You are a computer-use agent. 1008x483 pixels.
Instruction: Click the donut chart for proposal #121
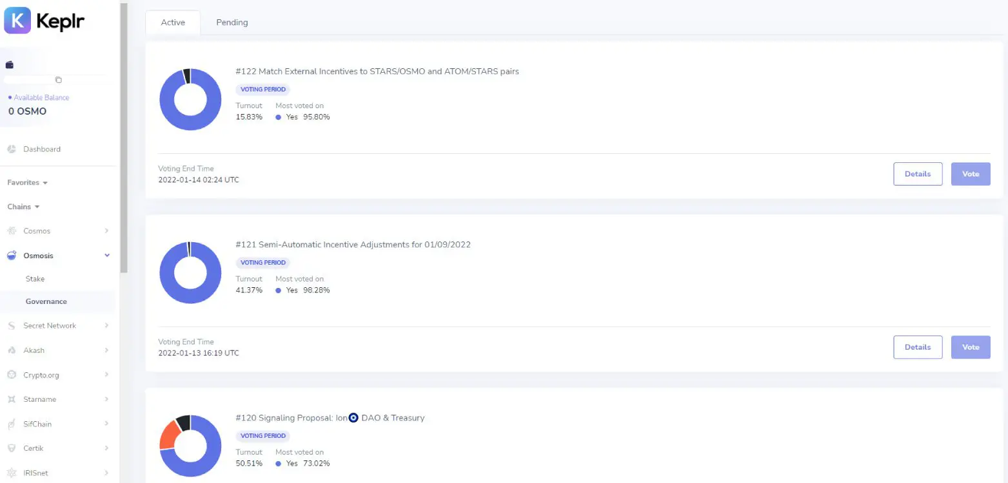(x=190, y=273)
